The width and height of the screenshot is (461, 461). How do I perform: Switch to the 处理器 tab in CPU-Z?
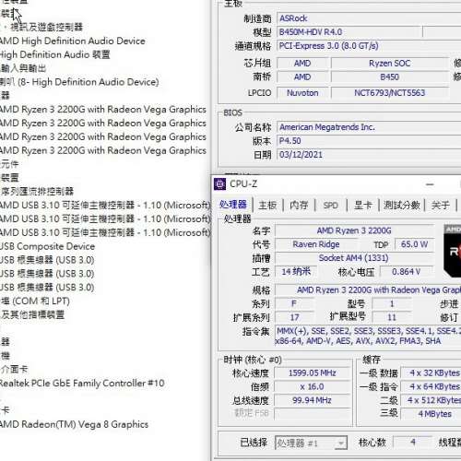[233, 205]
